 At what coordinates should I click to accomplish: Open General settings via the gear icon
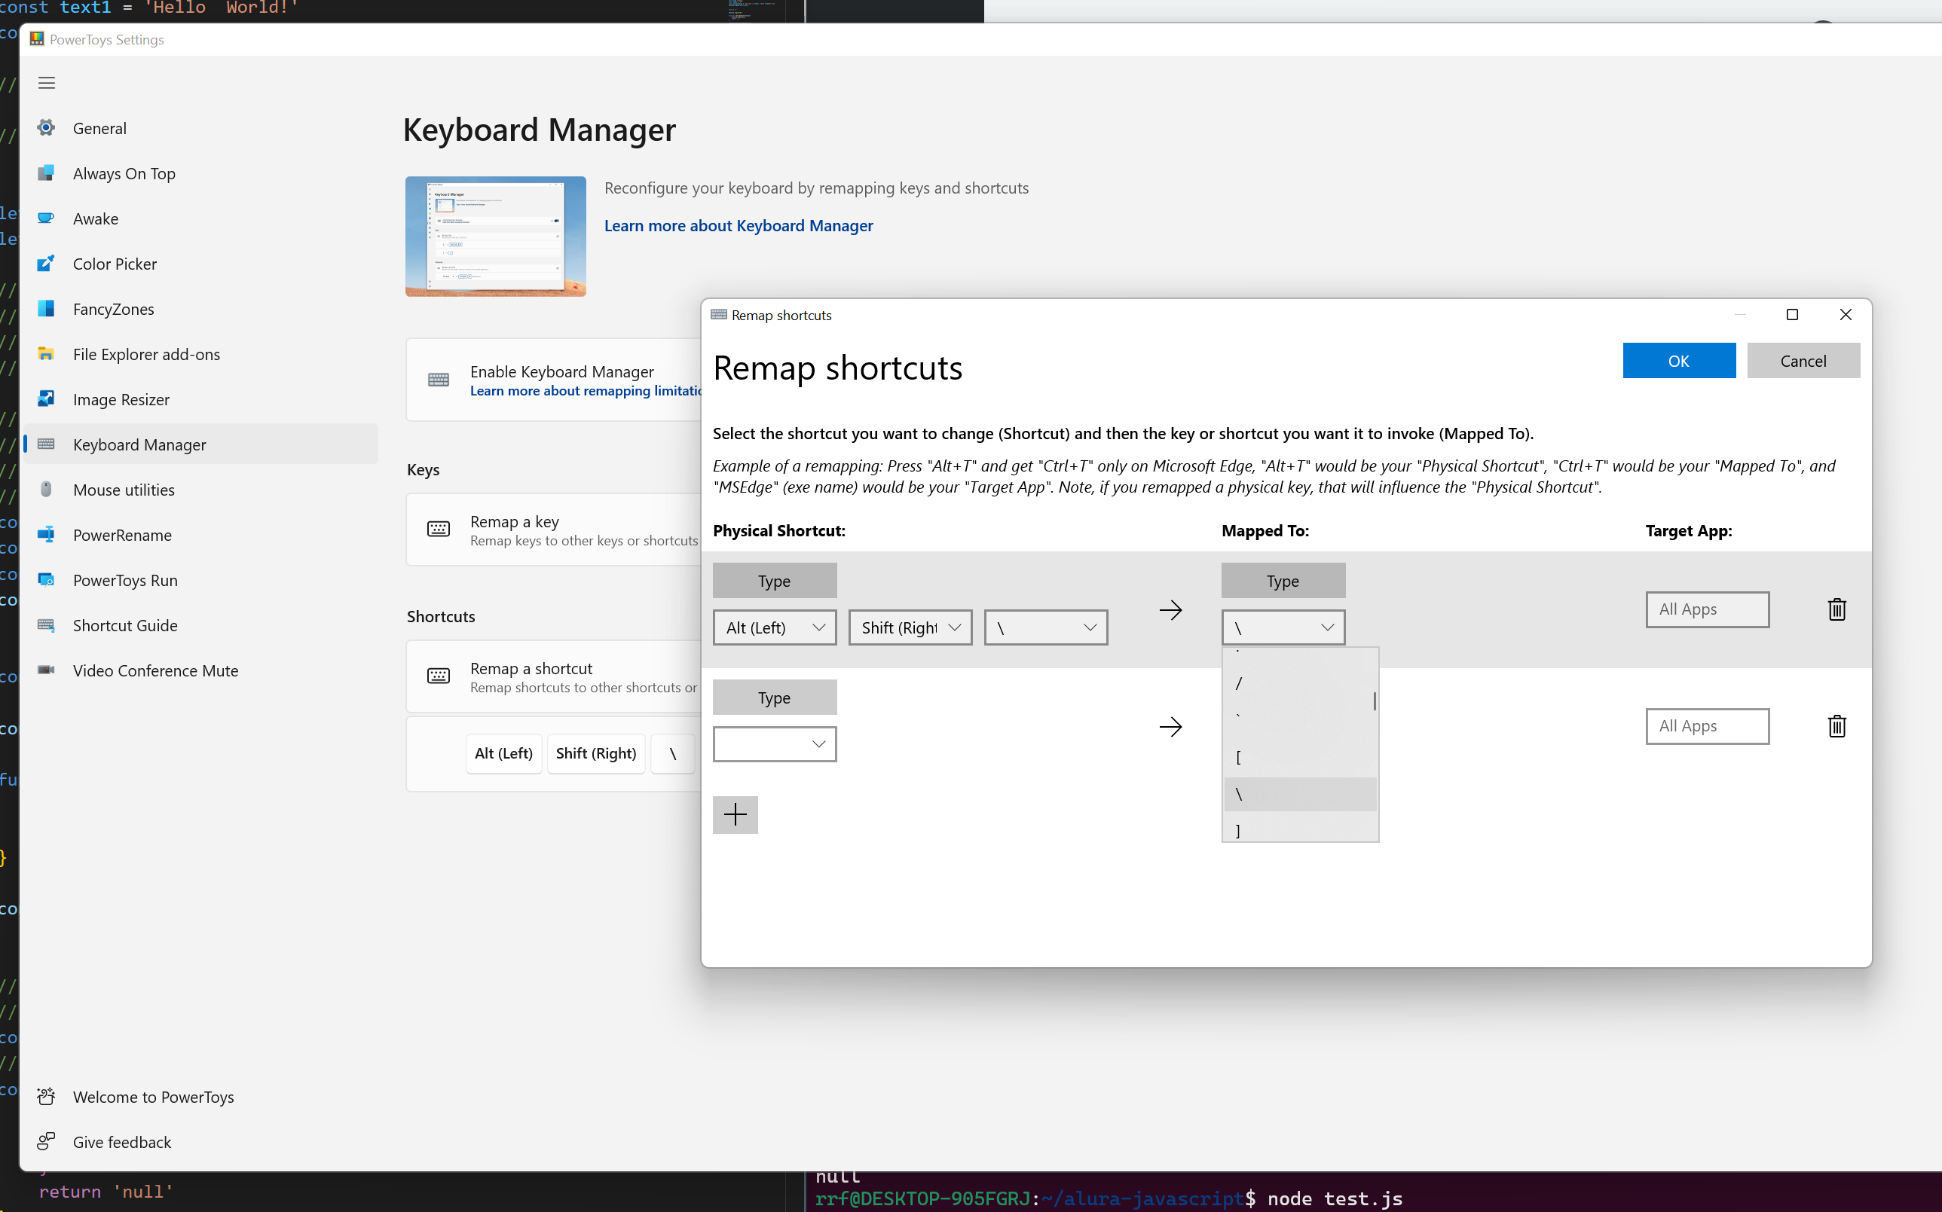coord(46,127)
